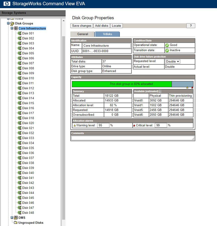Select Disk 033 in the tree
This screenshot has height=226, width=217.
pos(28,138)
